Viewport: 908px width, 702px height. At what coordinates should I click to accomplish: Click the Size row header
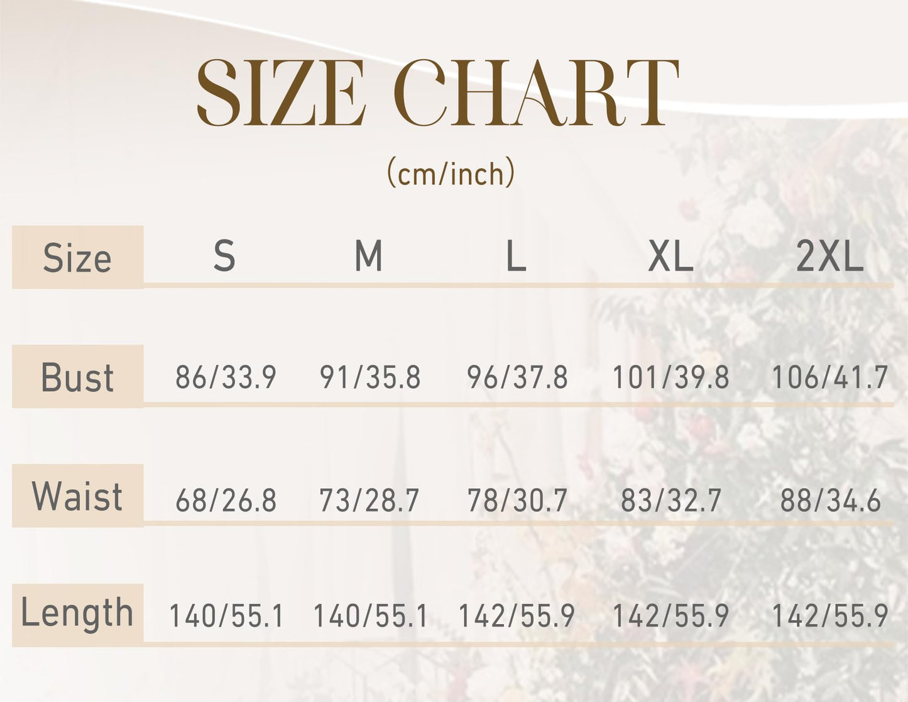[77, 257]
